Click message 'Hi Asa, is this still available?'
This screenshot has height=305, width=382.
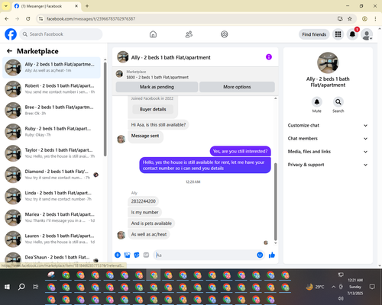click(158, 125)
